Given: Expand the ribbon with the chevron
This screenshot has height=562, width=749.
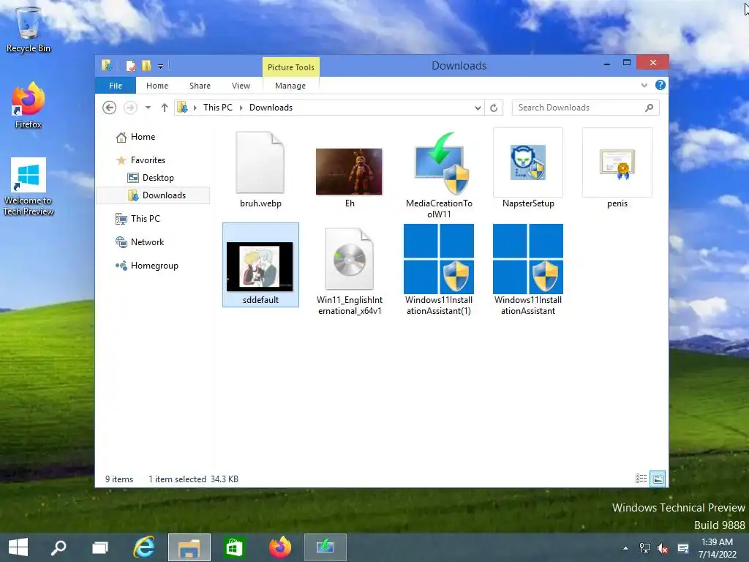Looking at the screenshot, I should click(x=644, y=85).
